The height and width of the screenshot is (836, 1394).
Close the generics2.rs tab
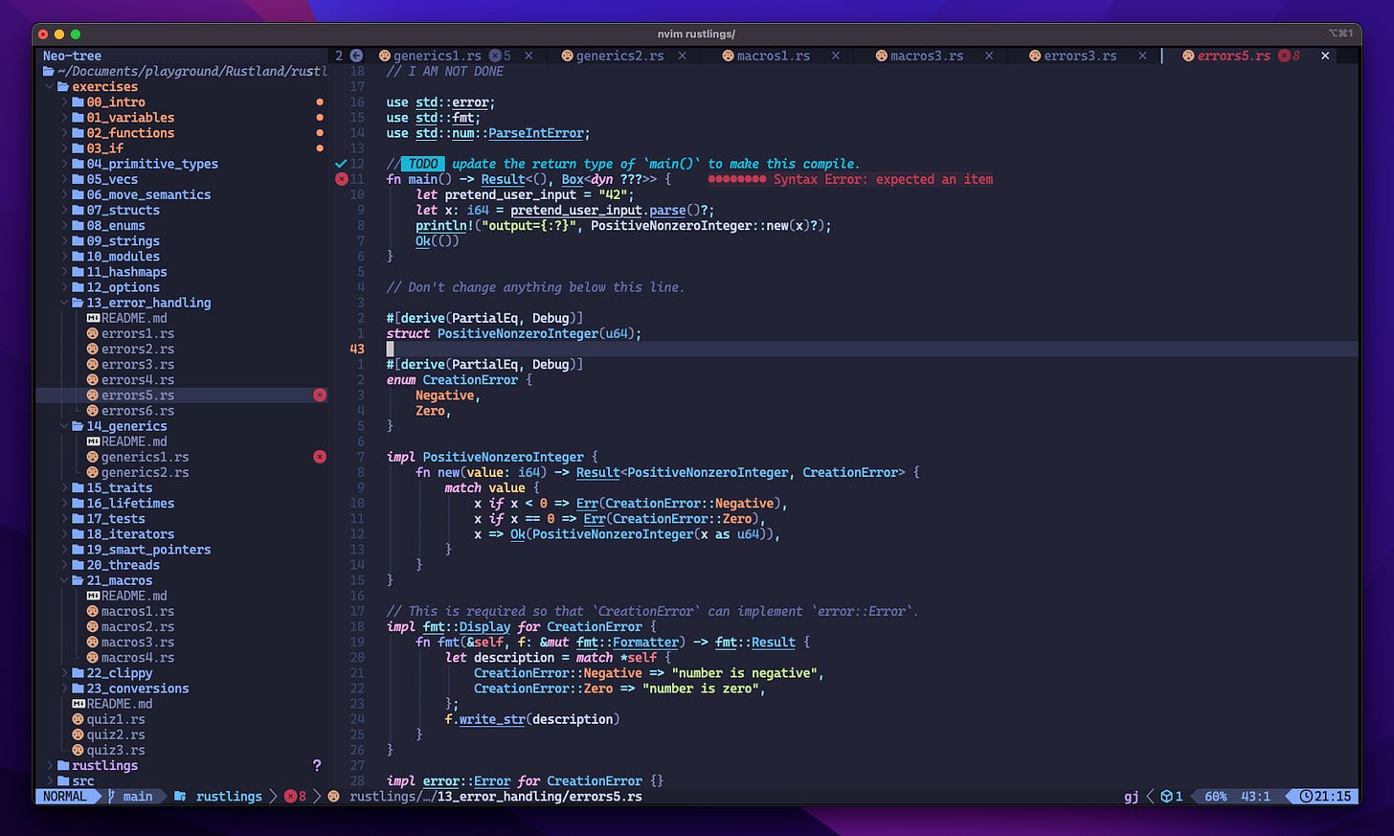tap(682, 56)
